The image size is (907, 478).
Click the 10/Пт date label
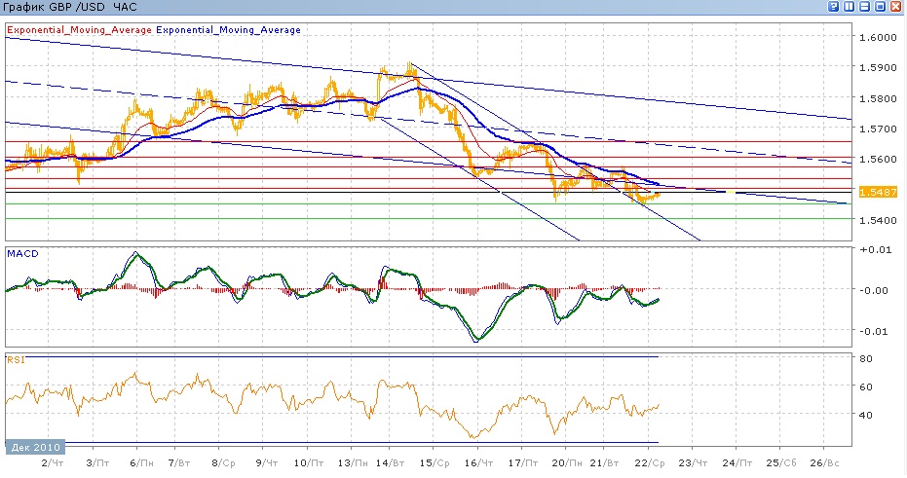click(x=308, y=463)
